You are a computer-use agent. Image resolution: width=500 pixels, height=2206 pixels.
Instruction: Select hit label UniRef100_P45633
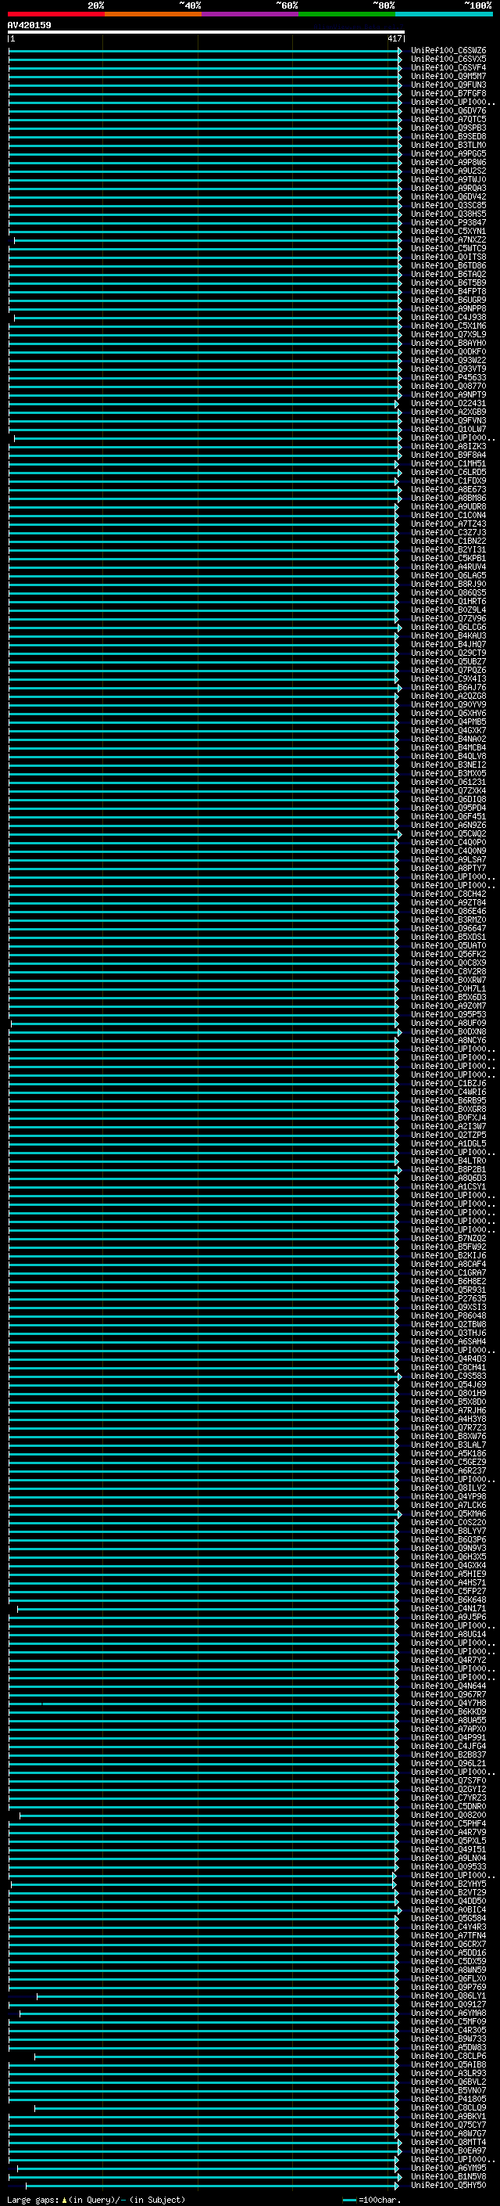click(448, 378)
